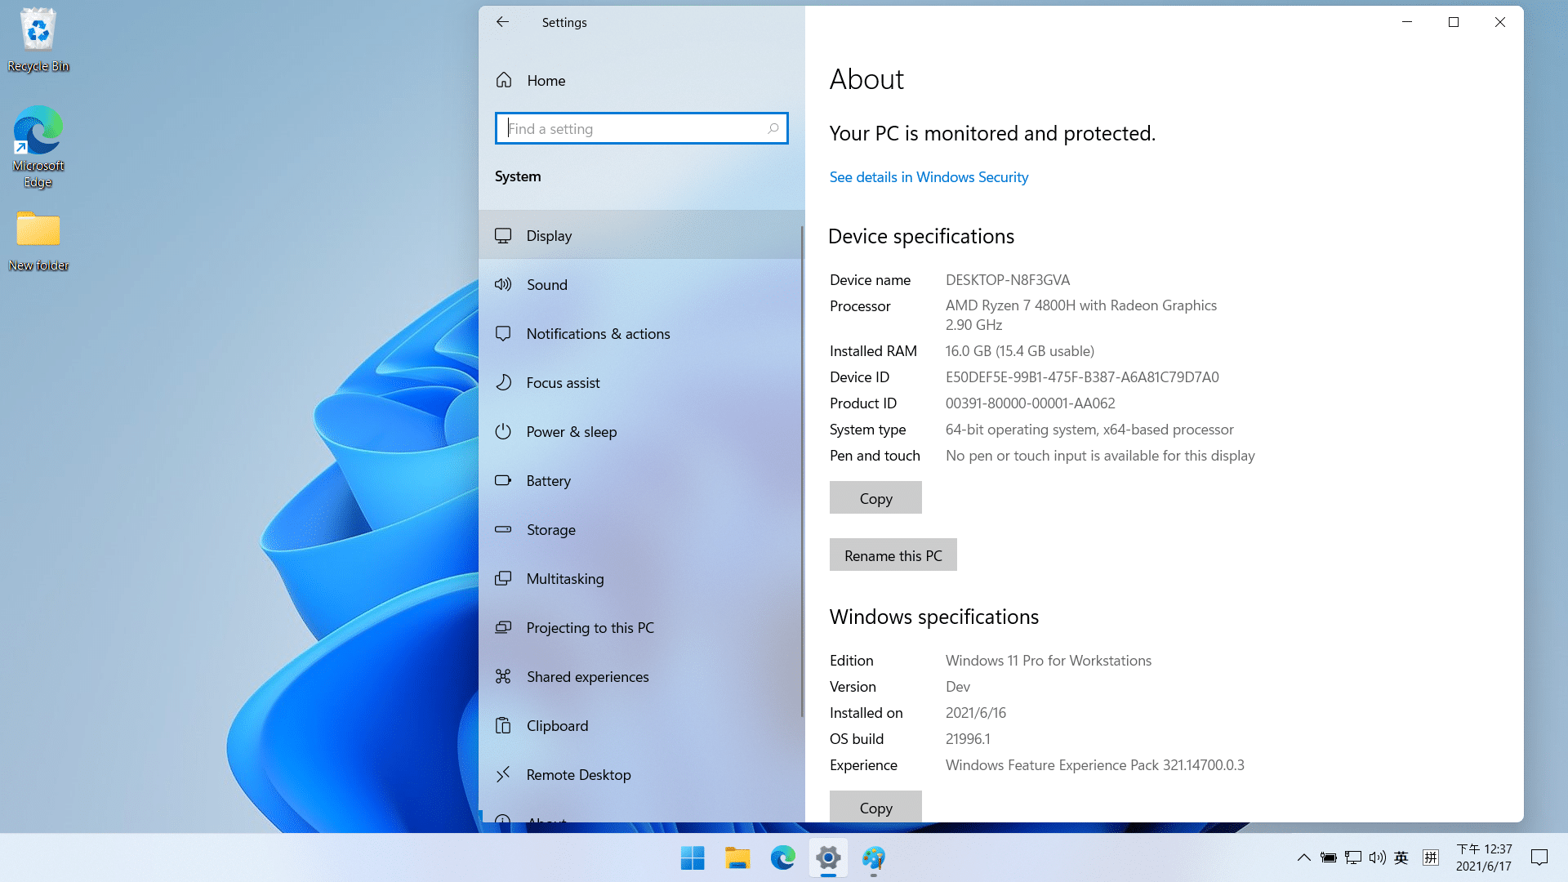The width and height of the screenshot is (1568, 882).
Task: Open Remote Desktop settings page
Action: tap(641, 774)
